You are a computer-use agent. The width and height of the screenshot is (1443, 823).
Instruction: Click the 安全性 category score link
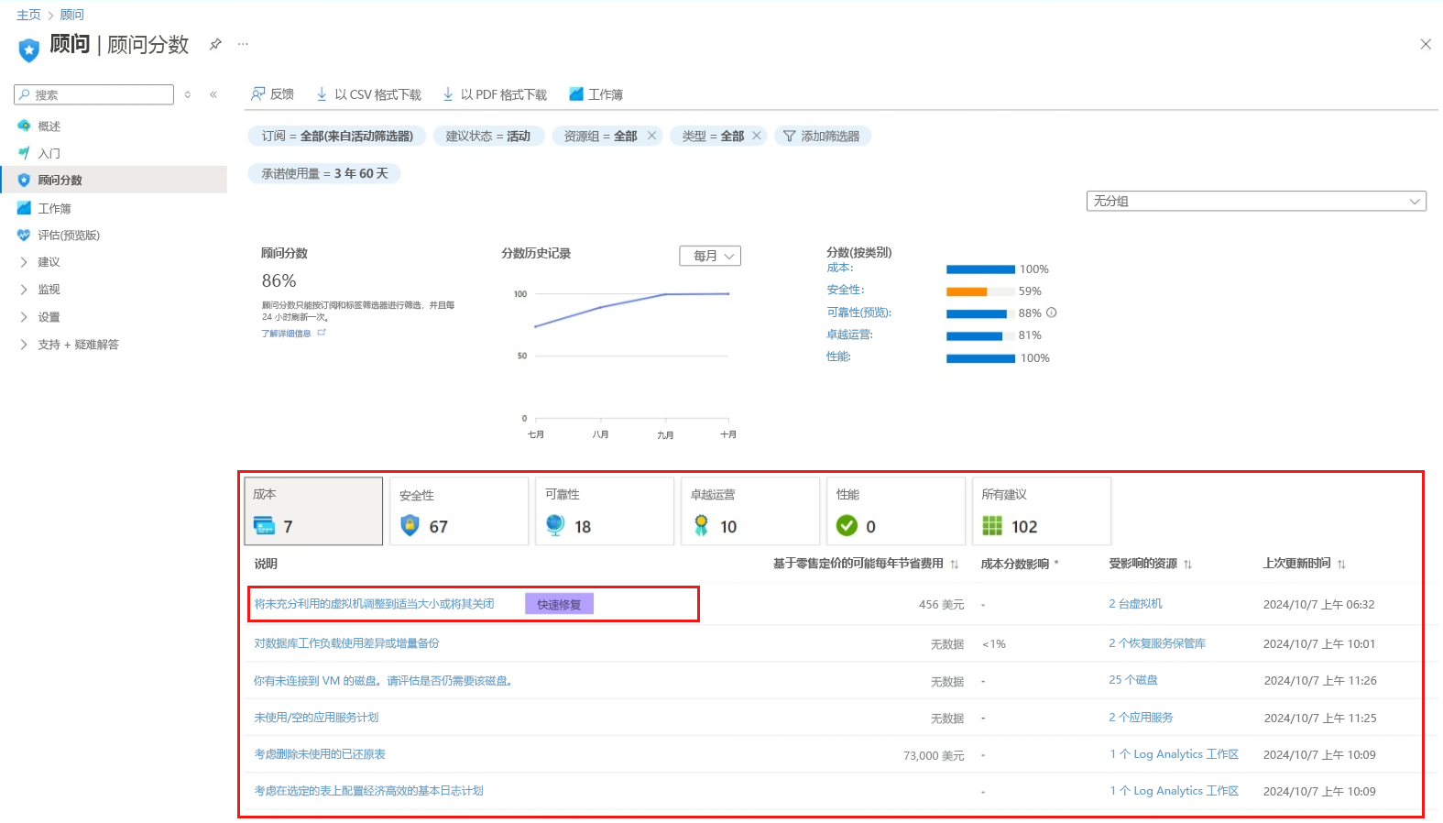(x=845, y=290)
